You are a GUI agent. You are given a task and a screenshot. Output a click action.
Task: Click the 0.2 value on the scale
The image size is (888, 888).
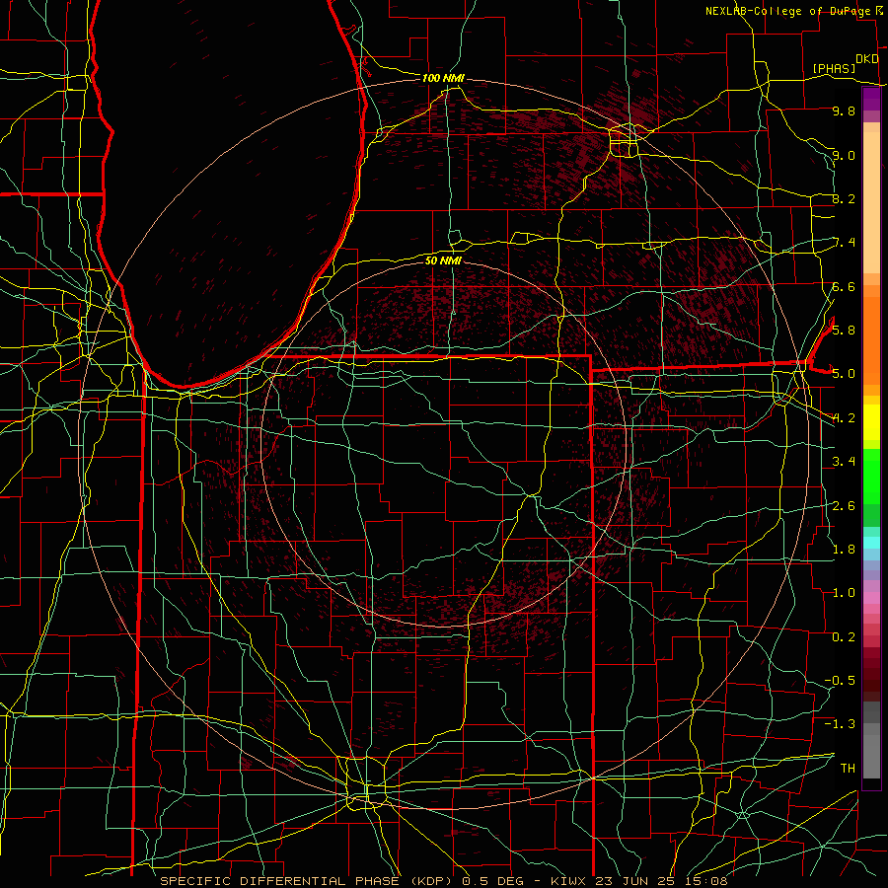tap(844, 637)
